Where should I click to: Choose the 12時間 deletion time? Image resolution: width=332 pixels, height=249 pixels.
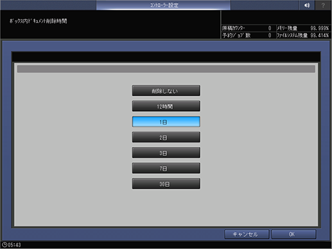(x=166, y=106)
